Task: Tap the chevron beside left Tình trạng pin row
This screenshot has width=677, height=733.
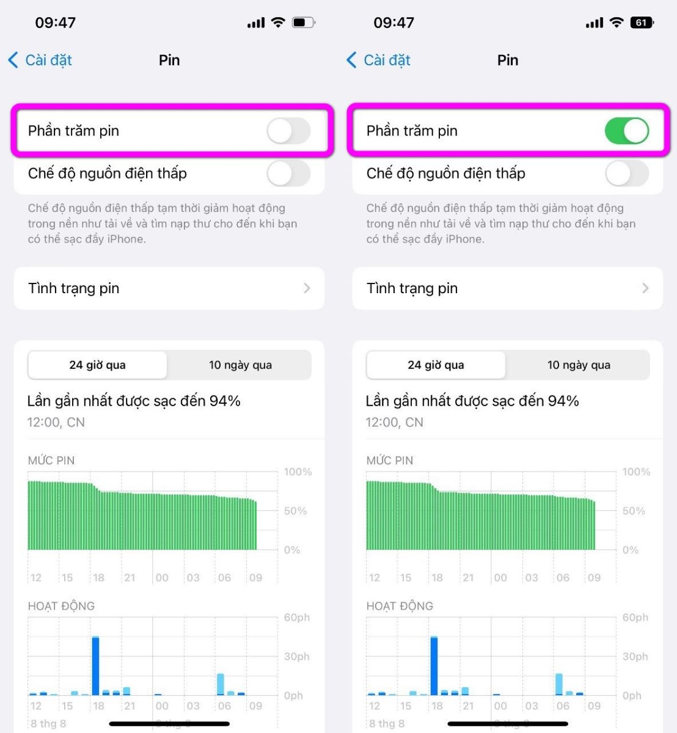Action: (x=307, y=288)
